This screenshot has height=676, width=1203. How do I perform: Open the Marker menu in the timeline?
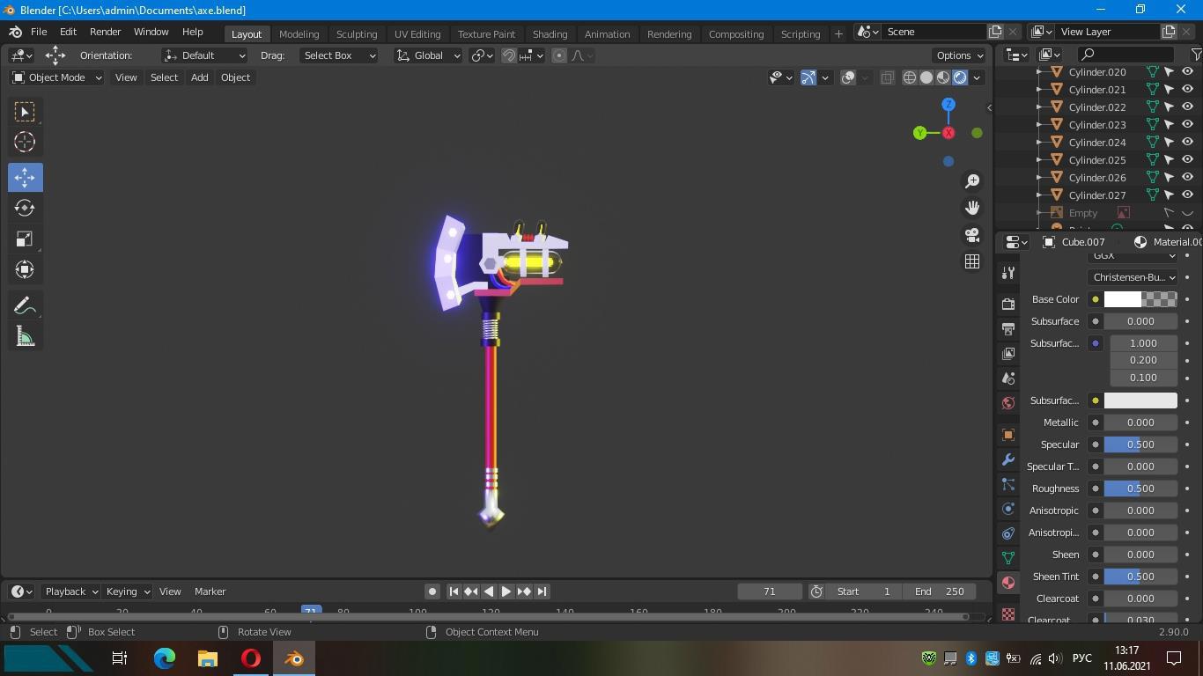(x=210, y=591)
